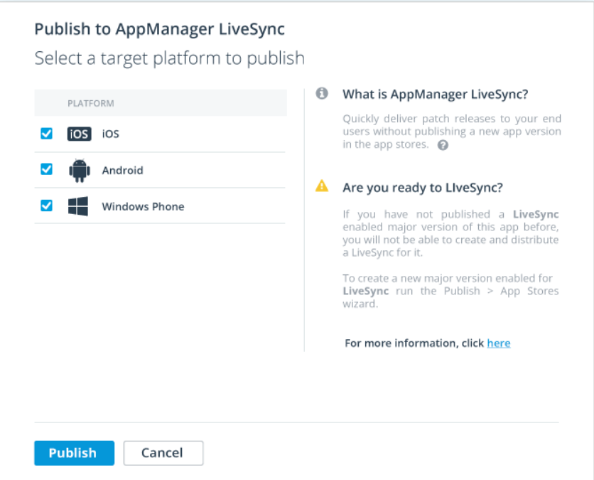Uncheck the Windows Phone platform checkbox
This screenshot has width=594, height=480.
[x=47, y=206]
